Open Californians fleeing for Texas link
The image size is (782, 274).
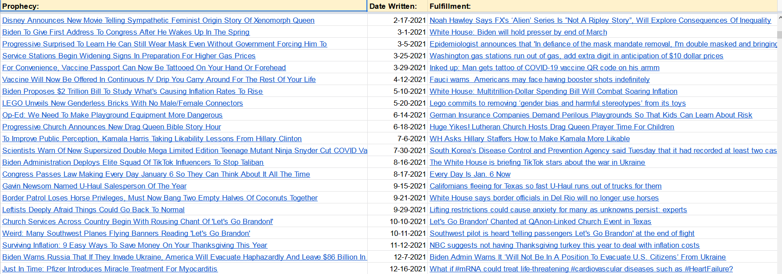click(x=545, y=186)
